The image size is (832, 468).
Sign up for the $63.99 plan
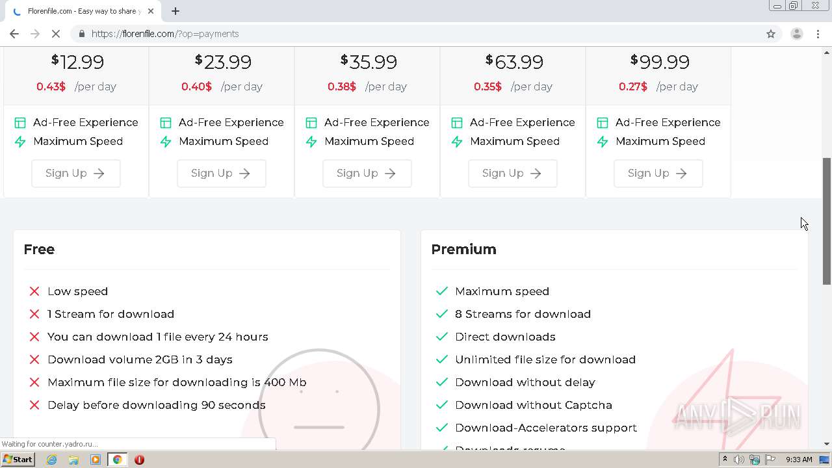click(512, 174)
